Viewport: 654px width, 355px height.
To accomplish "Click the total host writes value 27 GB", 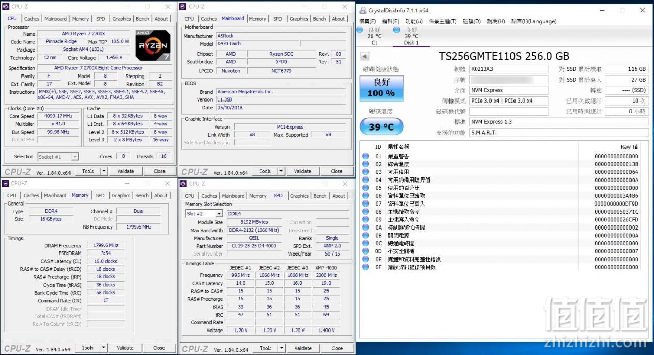I will (627, 80).
